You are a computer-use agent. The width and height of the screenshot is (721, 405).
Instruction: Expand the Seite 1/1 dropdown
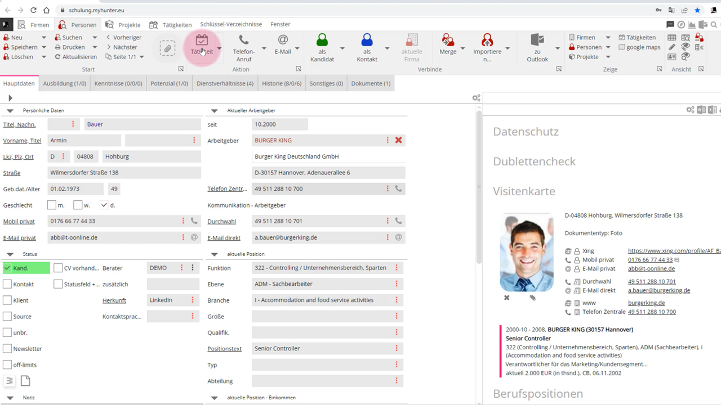(x=142, y=57)
